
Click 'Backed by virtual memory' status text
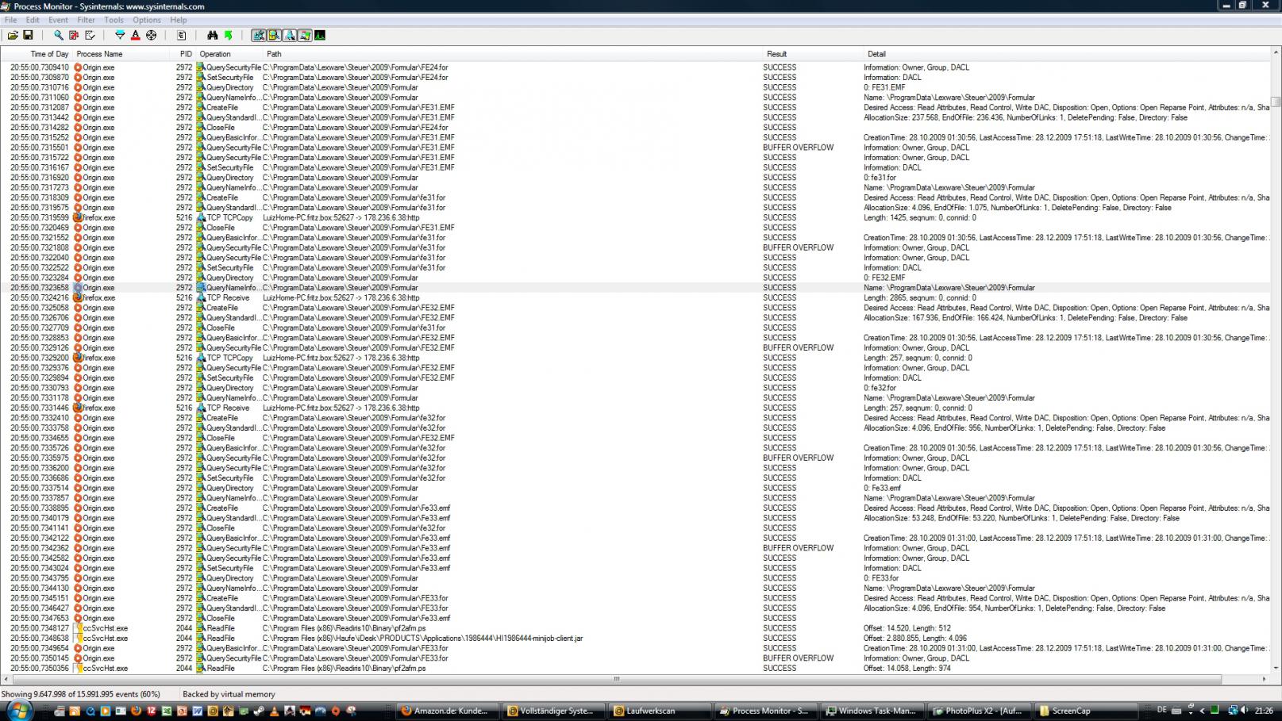(229, 694)
